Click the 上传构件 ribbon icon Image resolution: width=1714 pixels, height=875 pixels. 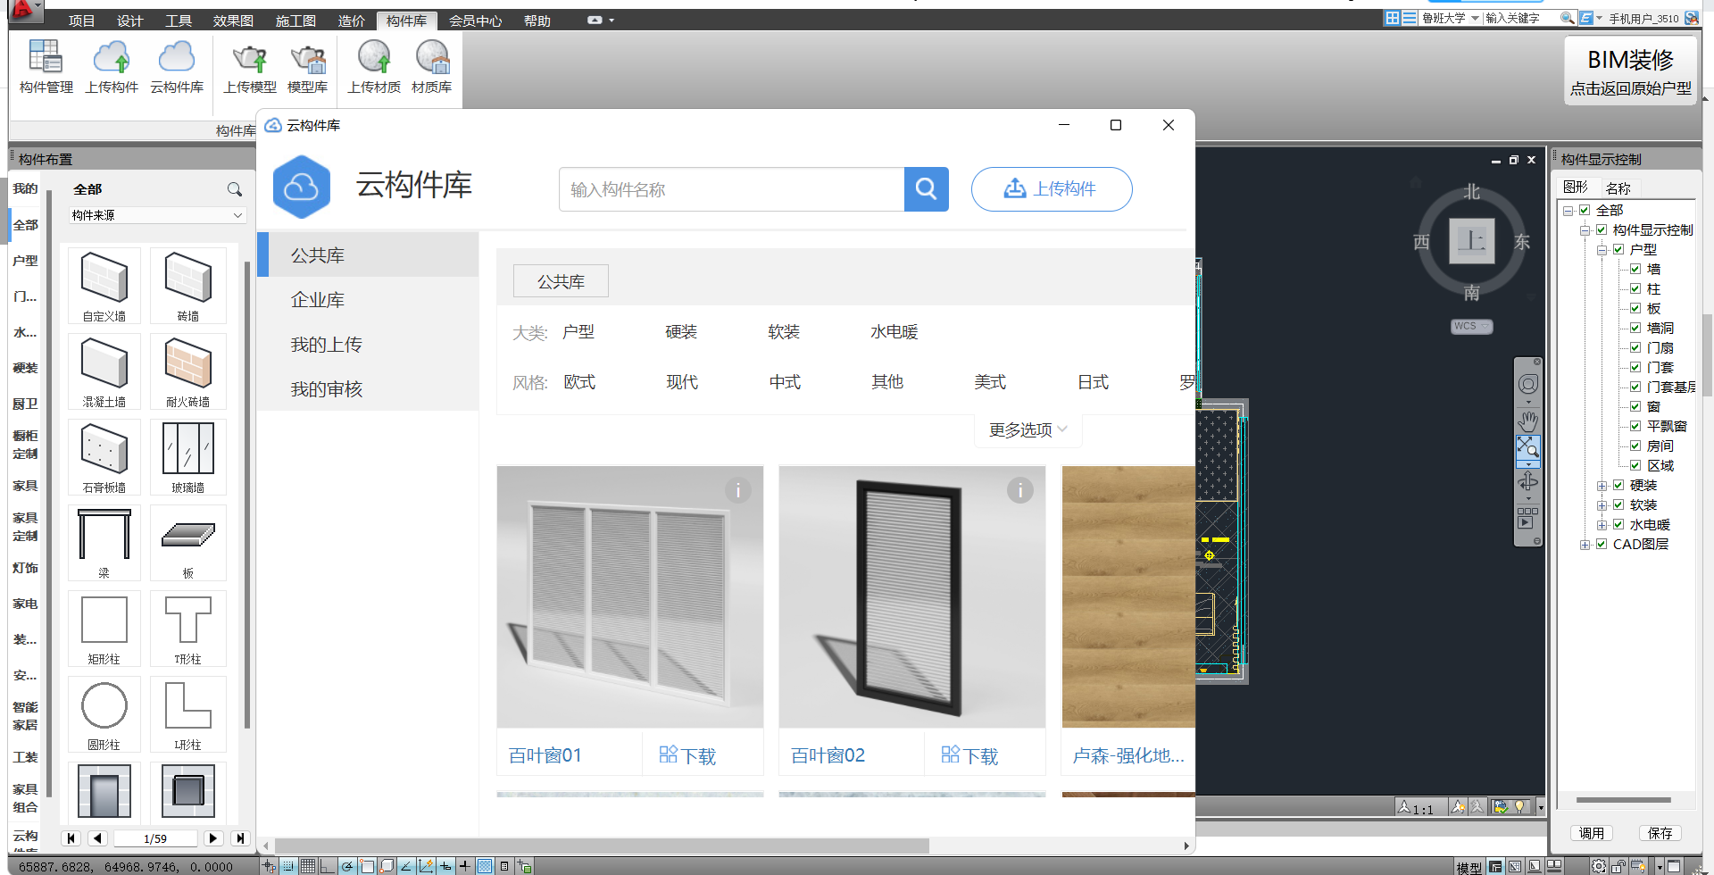tap(112, 66)
